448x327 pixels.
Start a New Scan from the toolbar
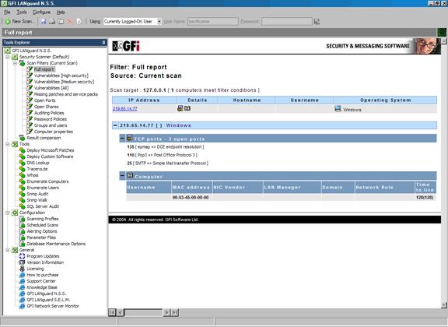pos(19,22)
